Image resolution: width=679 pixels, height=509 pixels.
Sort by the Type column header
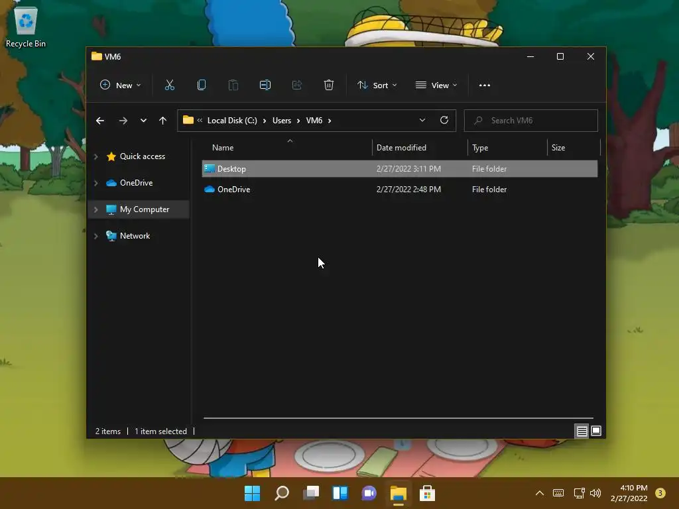pyautogui.click(x=480, y=148)
